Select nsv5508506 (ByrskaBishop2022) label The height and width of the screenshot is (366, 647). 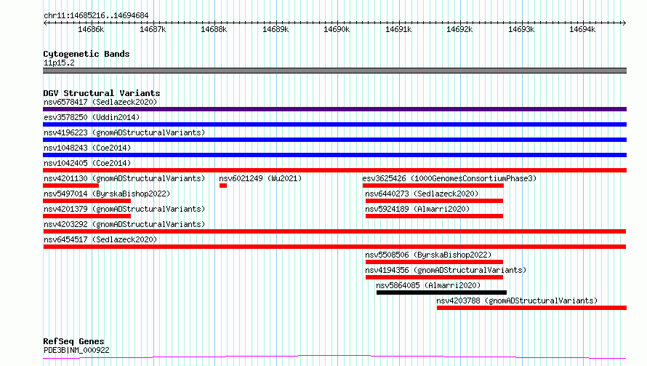click(428, 255)
